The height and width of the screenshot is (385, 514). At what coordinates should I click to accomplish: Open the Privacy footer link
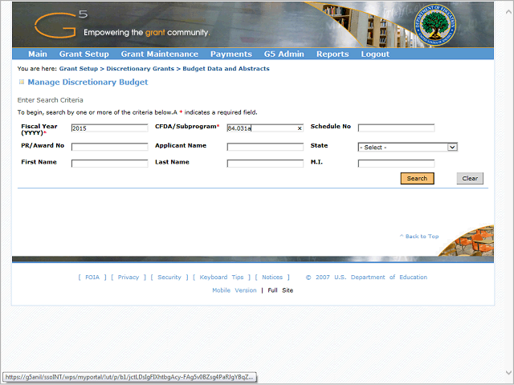(x=128, y=278)
